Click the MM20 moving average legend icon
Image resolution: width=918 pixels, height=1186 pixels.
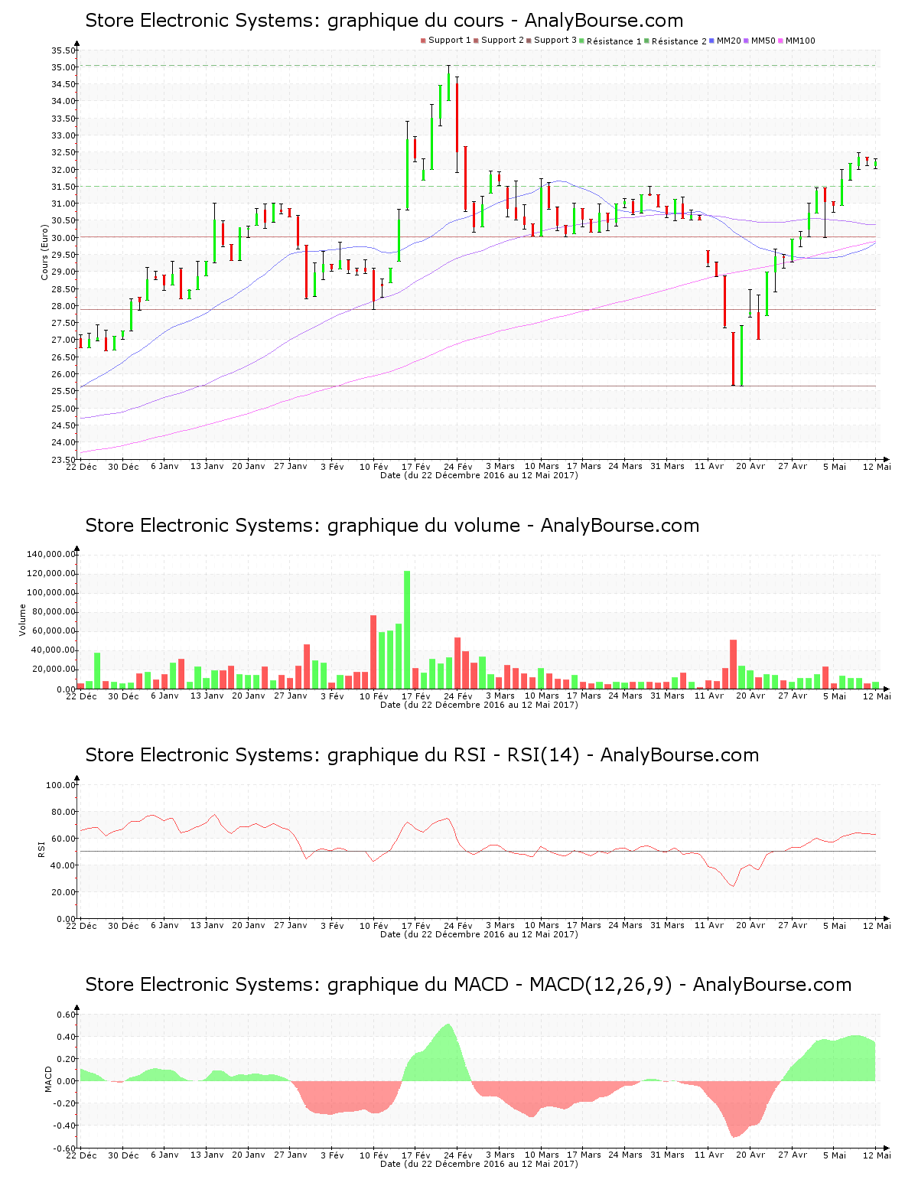tap(710, 40)
